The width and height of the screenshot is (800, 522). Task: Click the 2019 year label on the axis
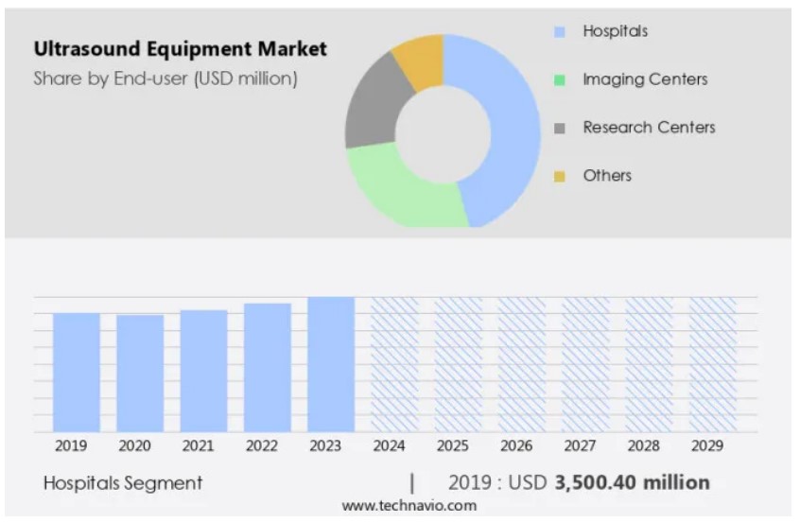pos(71,445)
